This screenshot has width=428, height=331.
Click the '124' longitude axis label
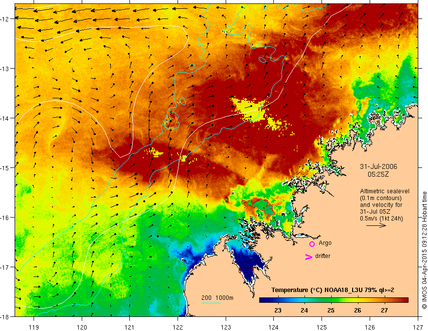click(274, 327)
